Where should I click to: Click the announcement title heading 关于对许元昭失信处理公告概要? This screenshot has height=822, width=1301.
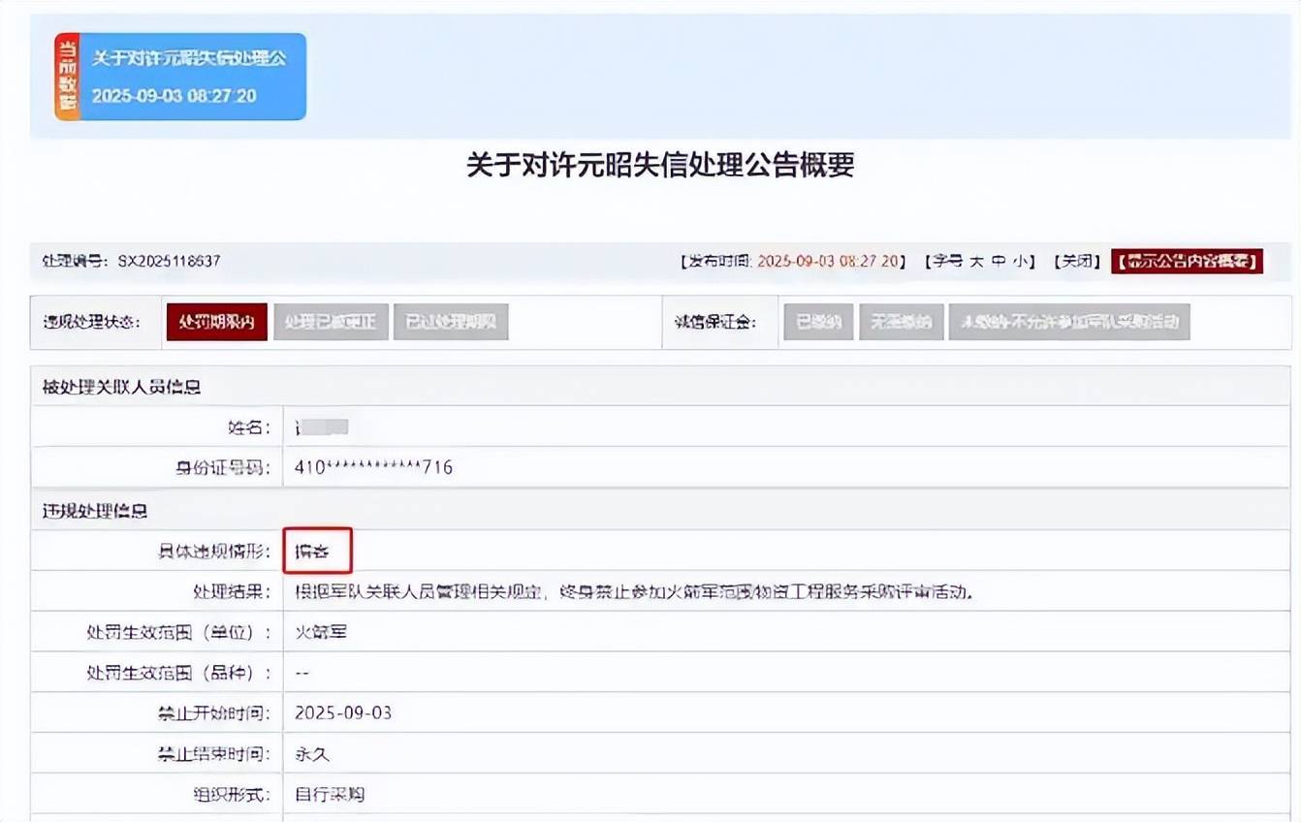click(x=659, y=166)
